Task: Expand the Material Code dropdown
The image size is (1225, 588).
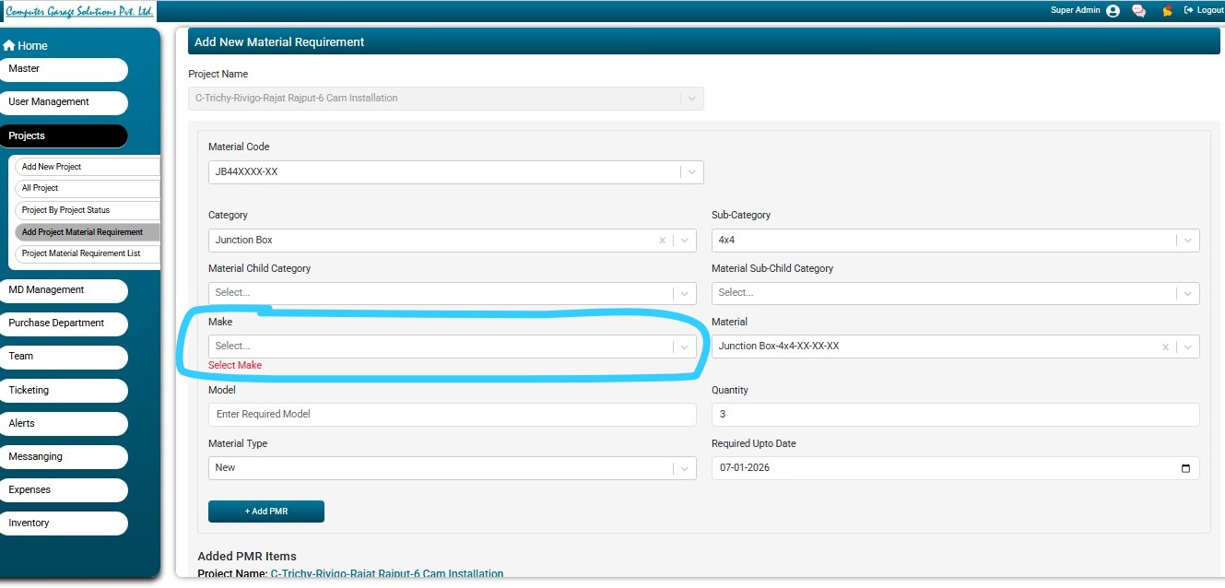Action: click(691, 172)
